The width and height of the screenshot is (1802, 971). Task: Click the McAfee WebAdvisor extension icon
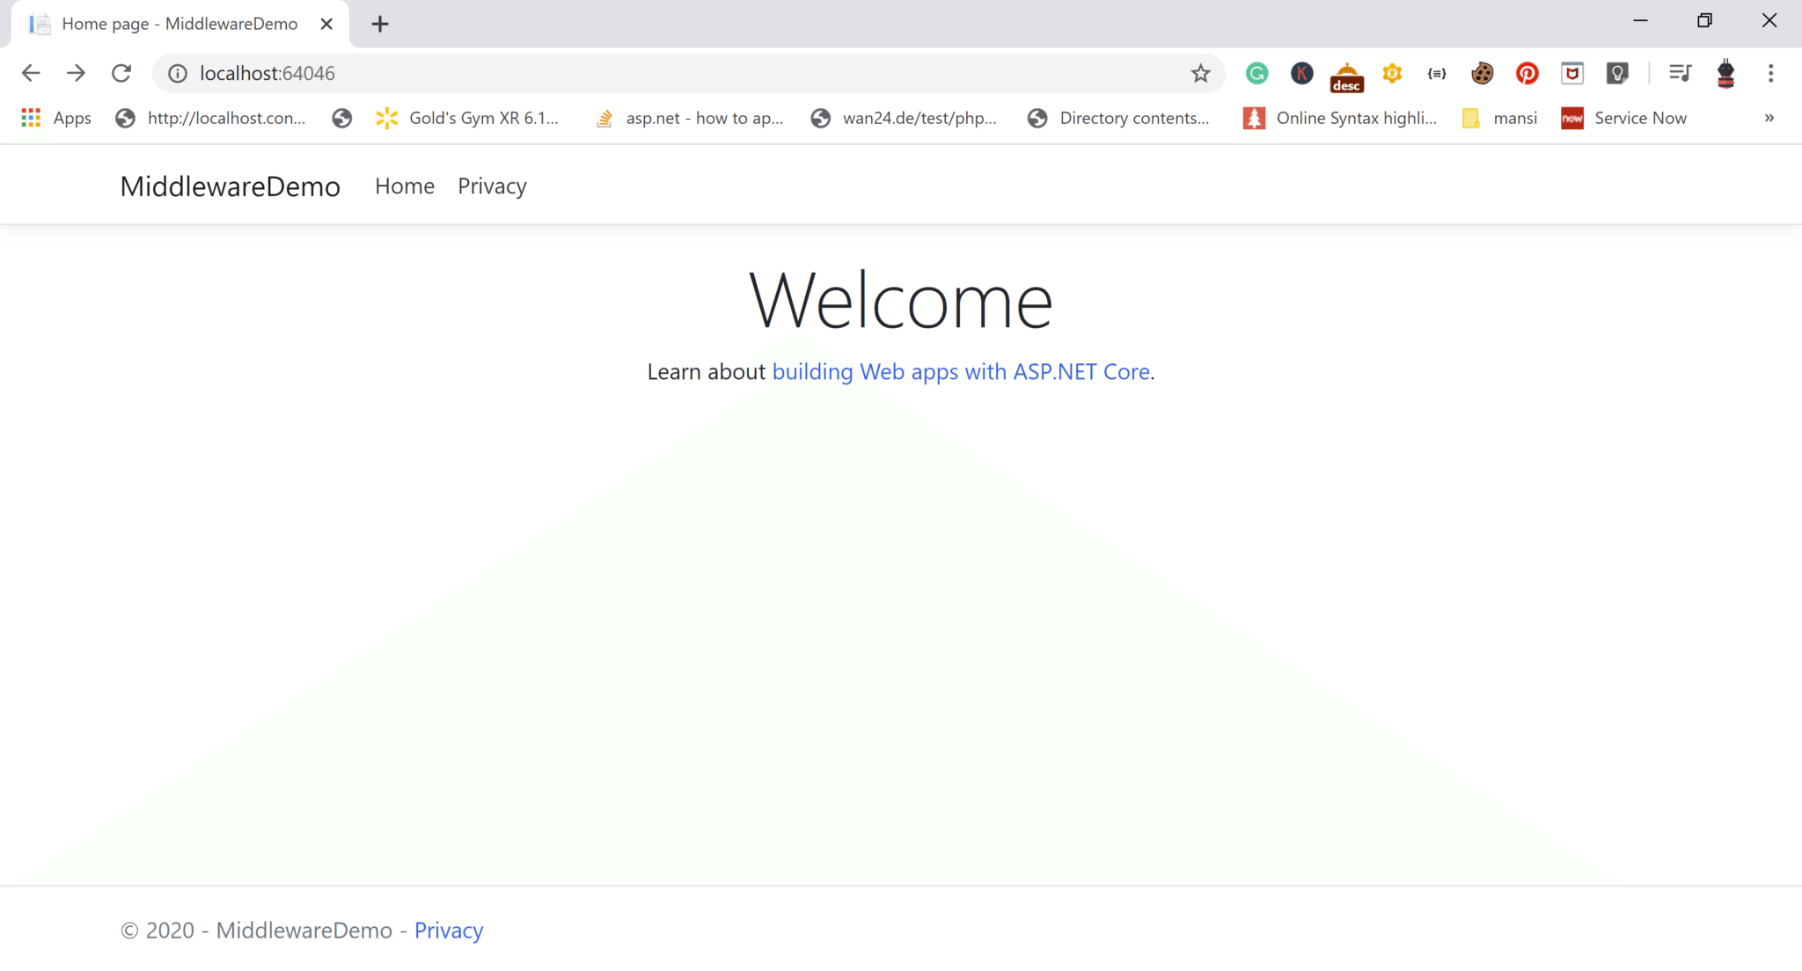point(1572,73)
